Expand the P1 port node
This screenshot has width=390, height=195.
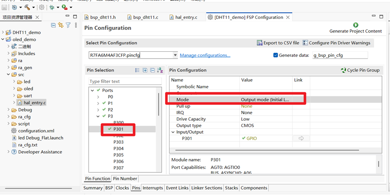(98, 103)
